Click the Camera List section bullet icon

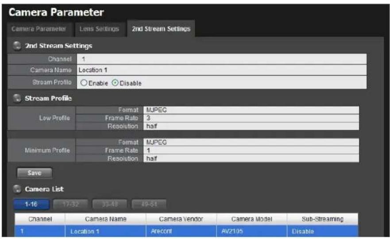pyautogui.click(x=17, y=189)
